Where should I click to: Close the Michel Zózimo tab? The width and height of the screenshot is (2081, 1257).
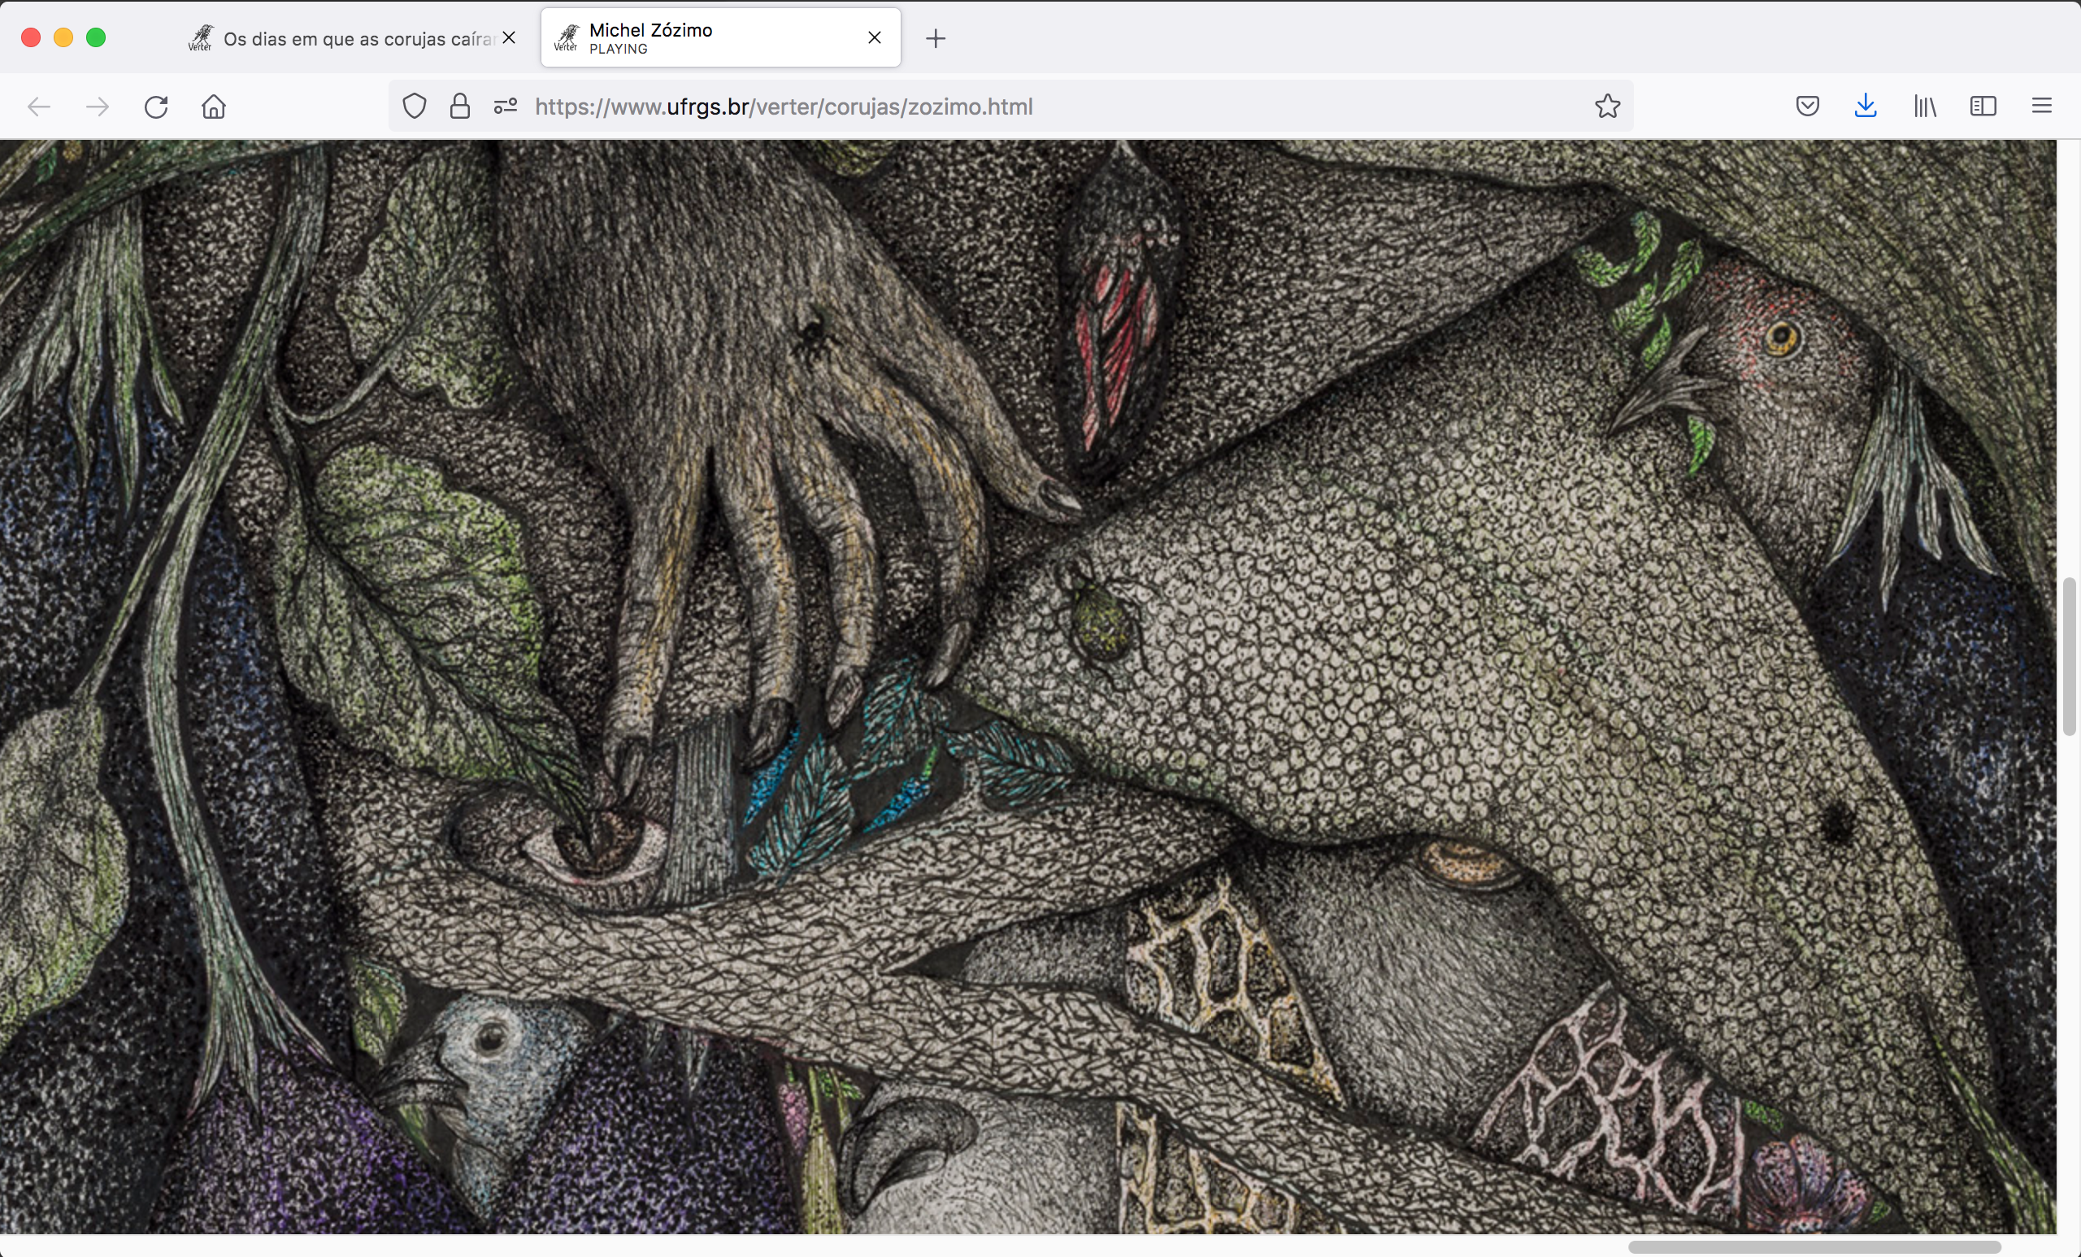point(875,38)
